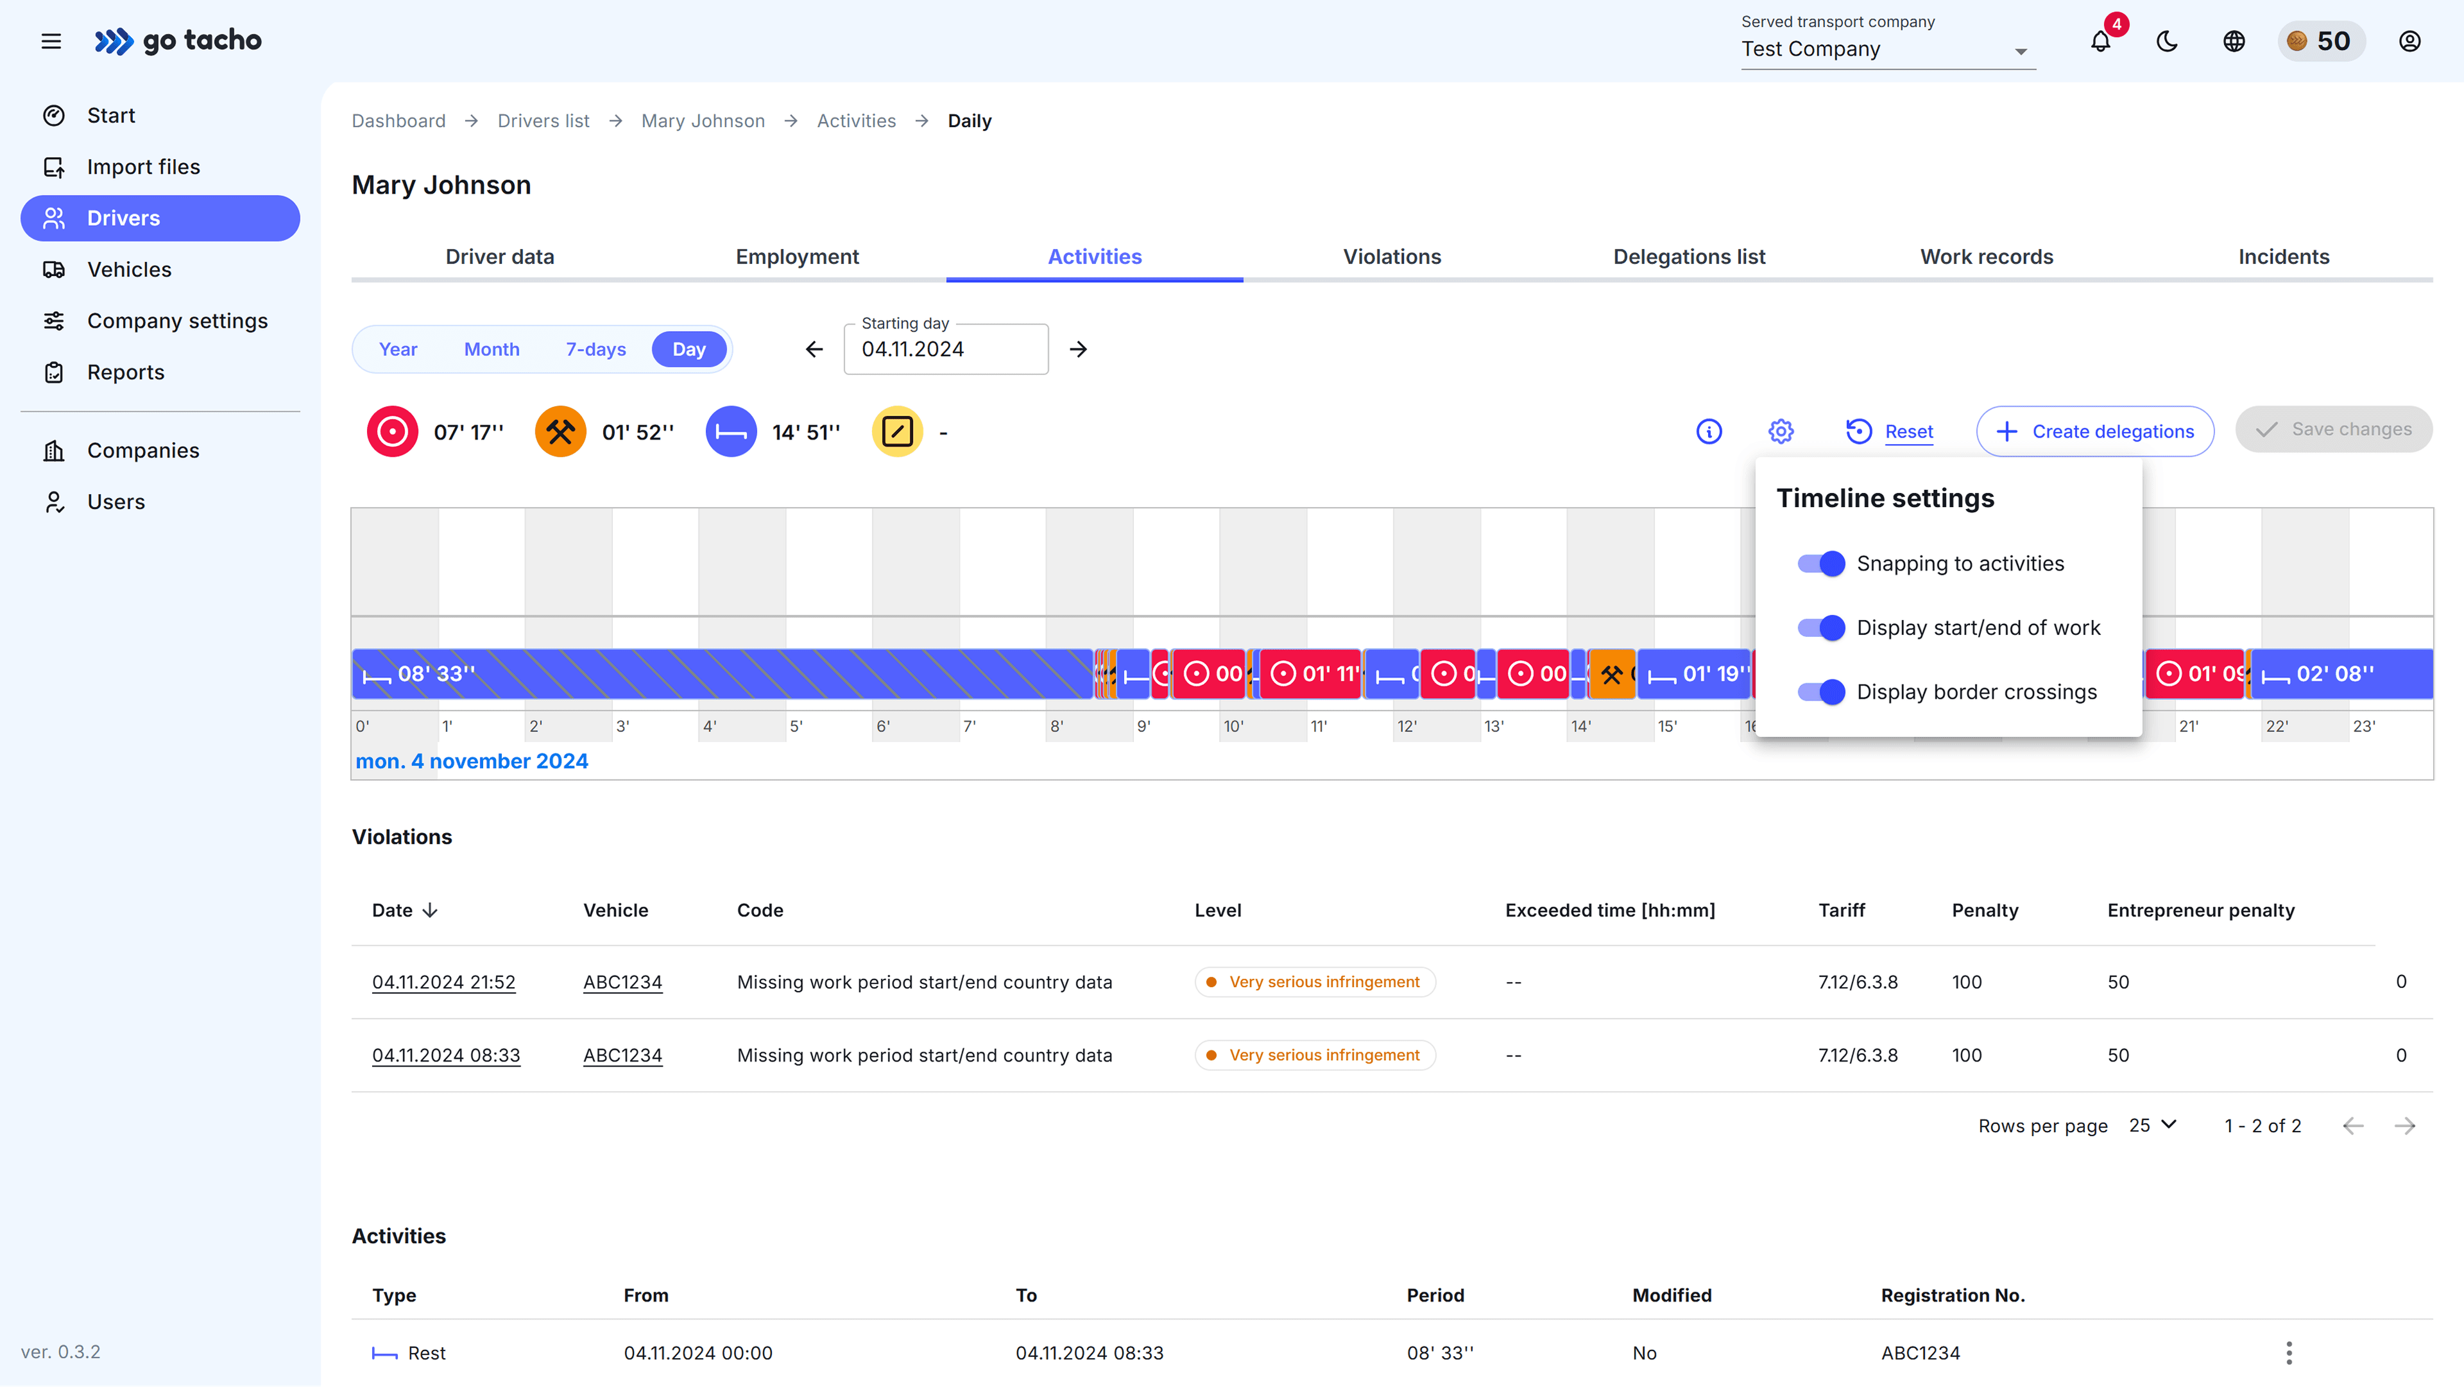Toggle Display border crossings switch
This screenshot has width=2464, height=1387.
tap(1821, 692)
